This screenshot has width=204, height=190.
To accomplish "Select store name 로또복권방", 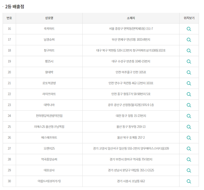I will coord(49,83).
